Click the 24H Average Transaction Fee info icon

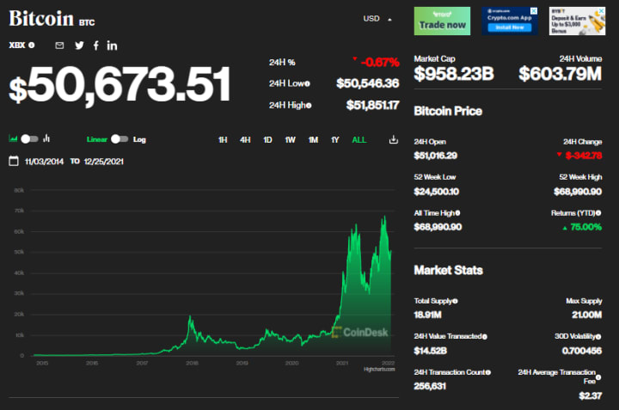(598, 377)
